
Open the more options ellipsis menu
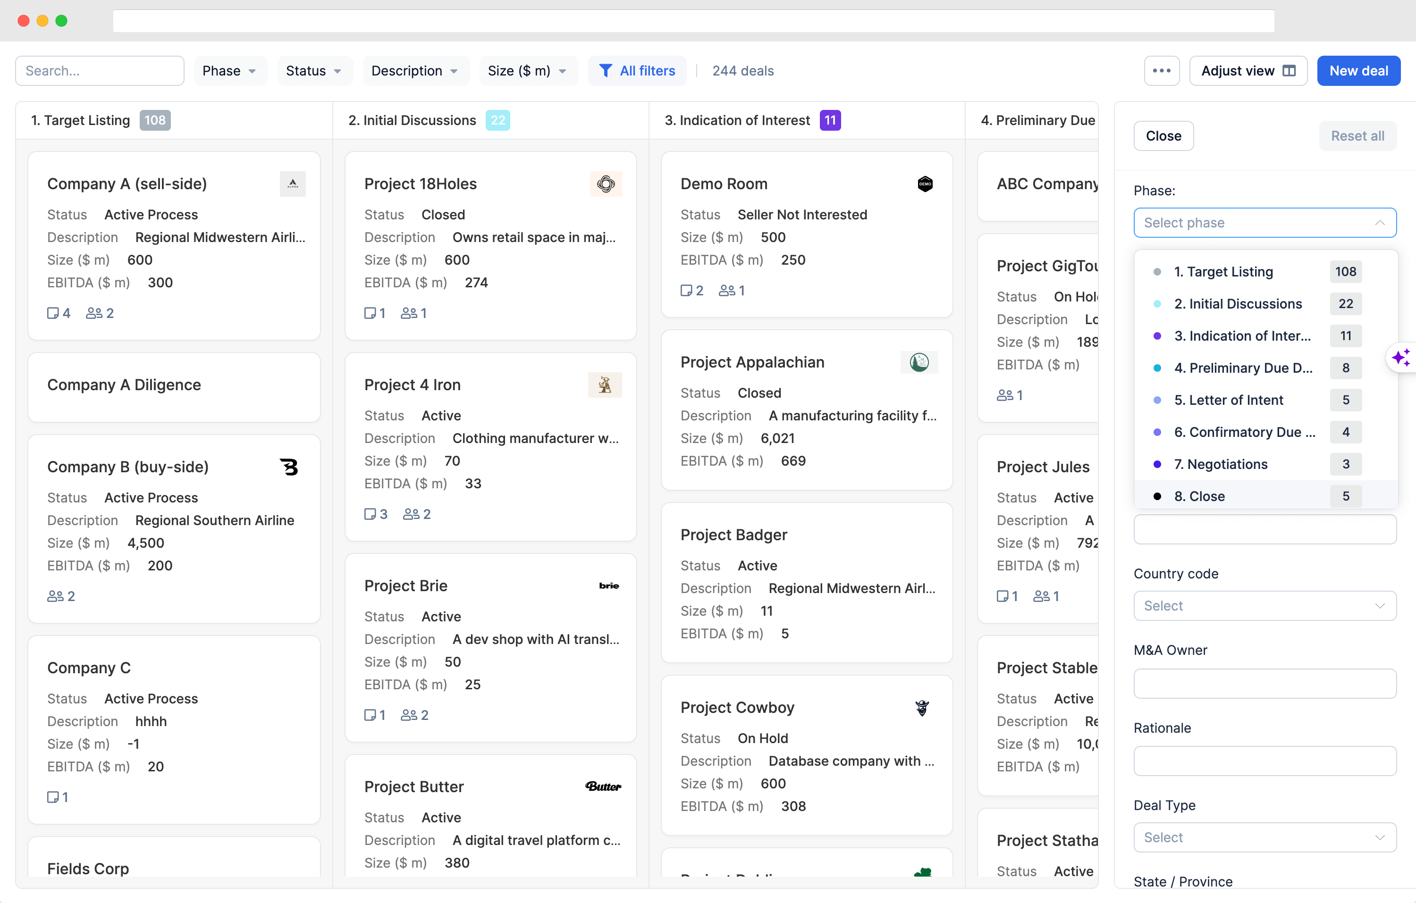pyautogui.click(x=1162, y=71)
